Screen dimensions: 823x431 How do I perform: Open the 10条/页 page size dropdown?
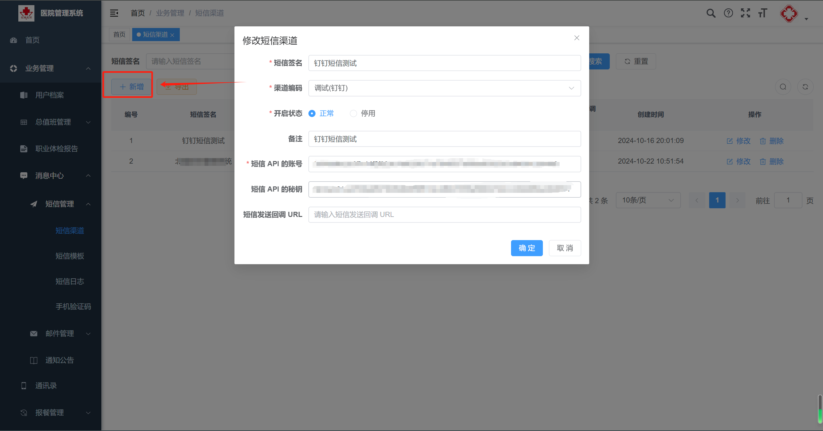coord(648,200)
